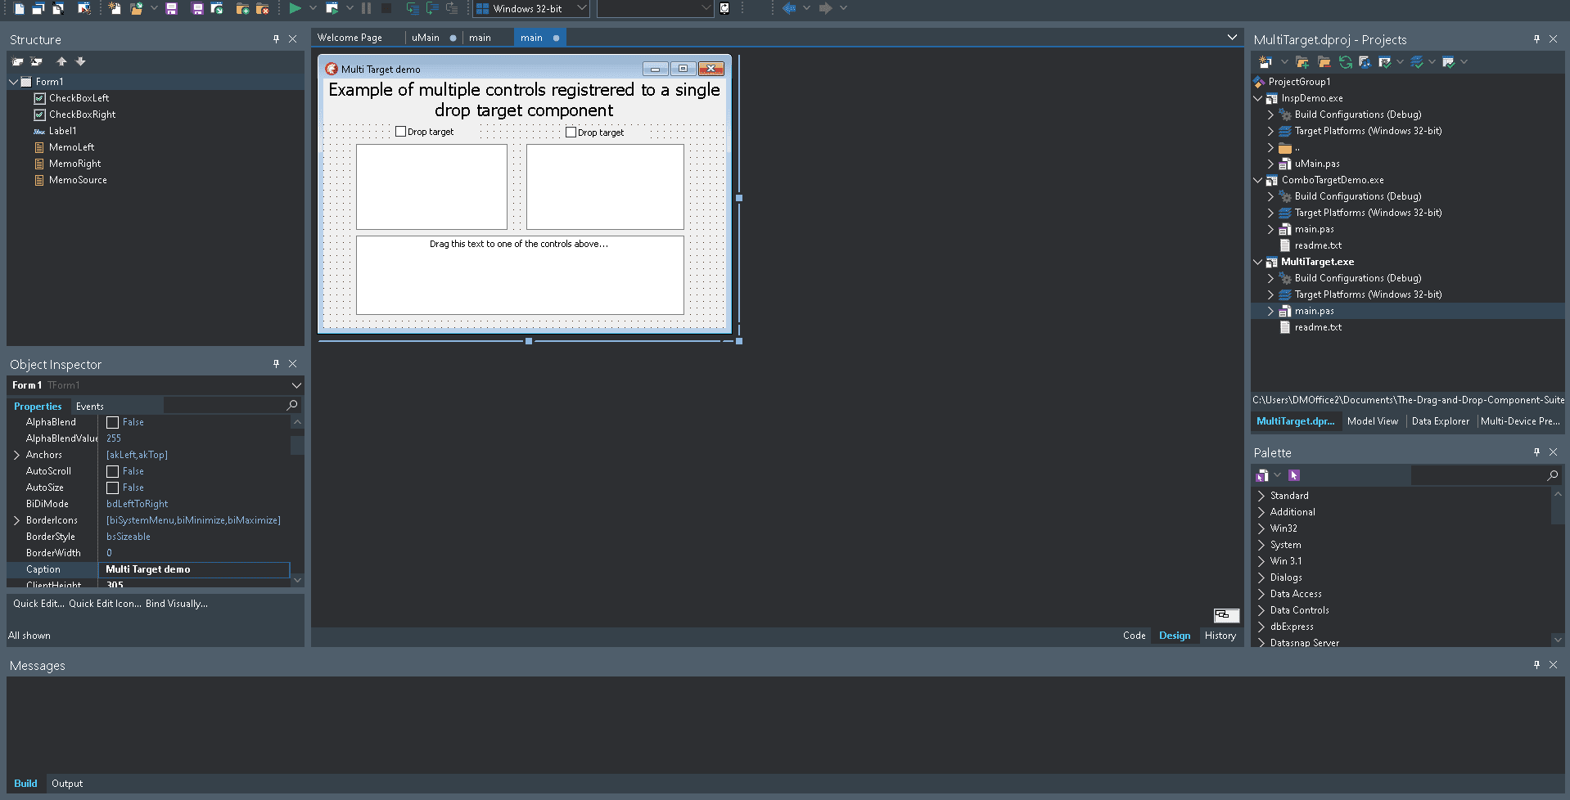Click the Build configurations checkmark icon in Projects

[x=1385, y=62]
